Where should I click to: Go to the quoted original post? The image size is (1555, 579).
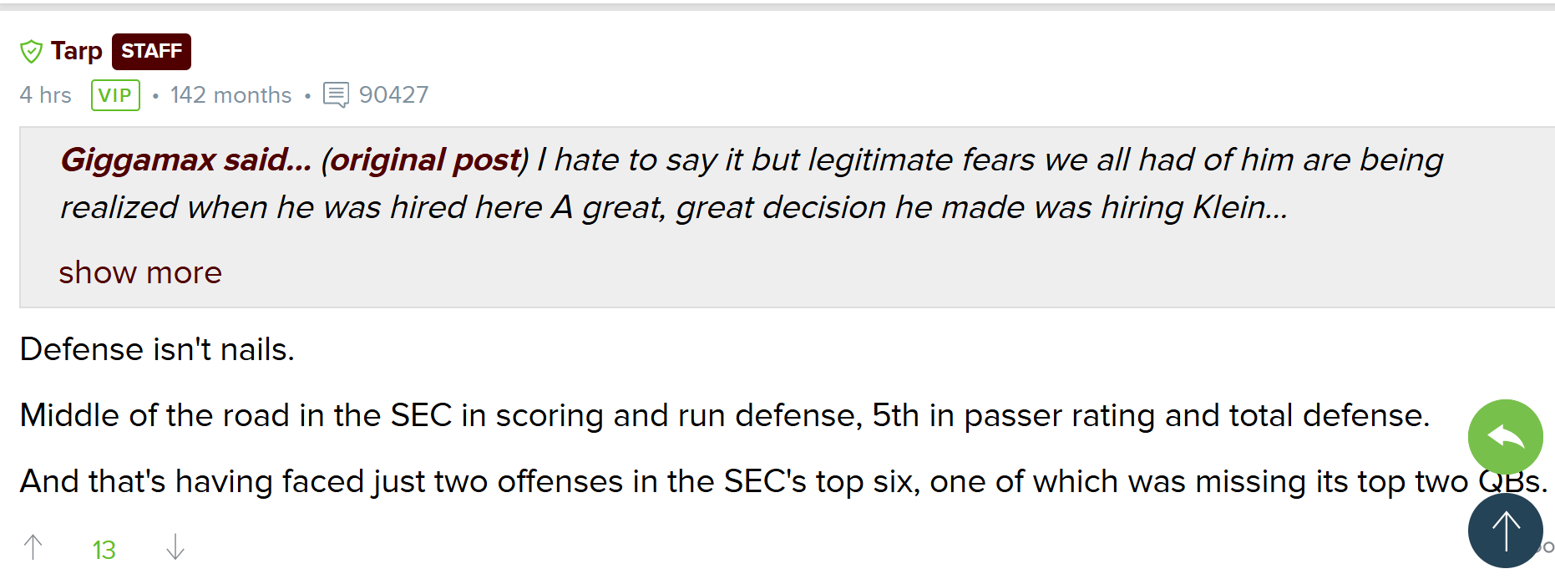425,160
